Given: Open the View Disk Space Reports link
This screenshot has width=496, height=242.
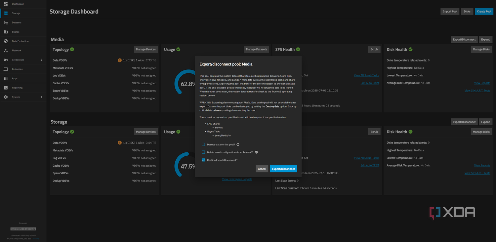Looking at the screenshot, I should [237, 179].
